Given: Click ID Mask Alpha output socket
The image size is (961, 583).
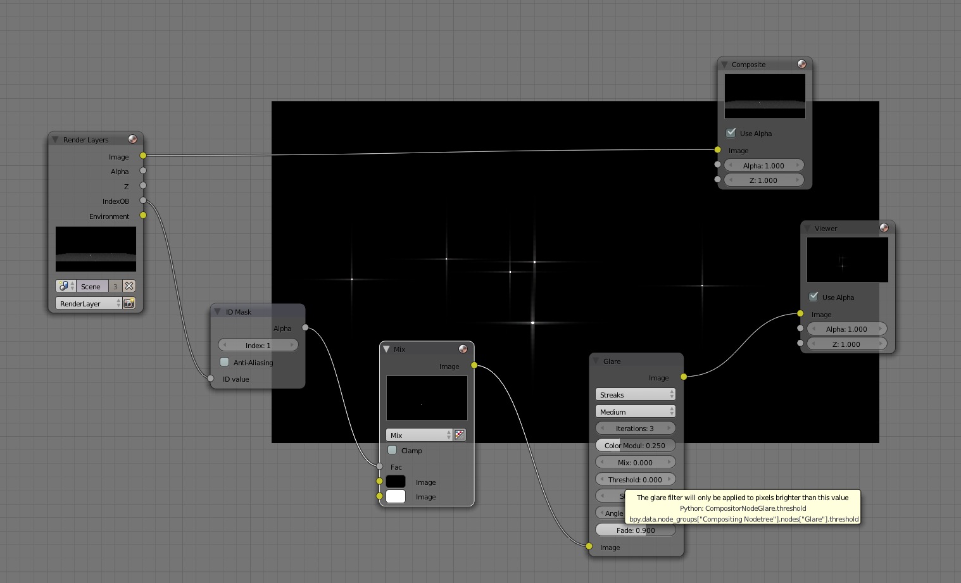Looking at the screenshot, I should coord(305,328).
